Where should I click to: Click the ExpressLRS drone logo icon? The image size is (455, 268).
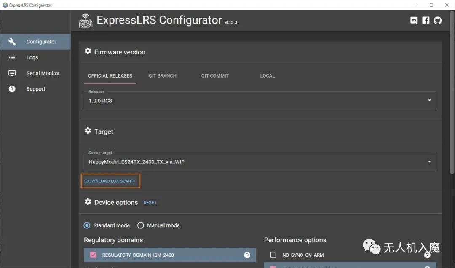[86, 21]
